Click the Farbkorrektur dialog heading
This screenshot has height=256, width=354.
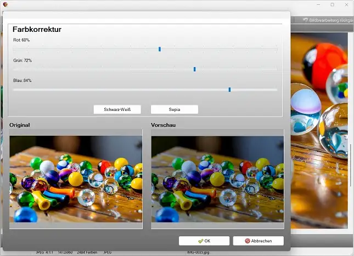click(x=37, y=29)
